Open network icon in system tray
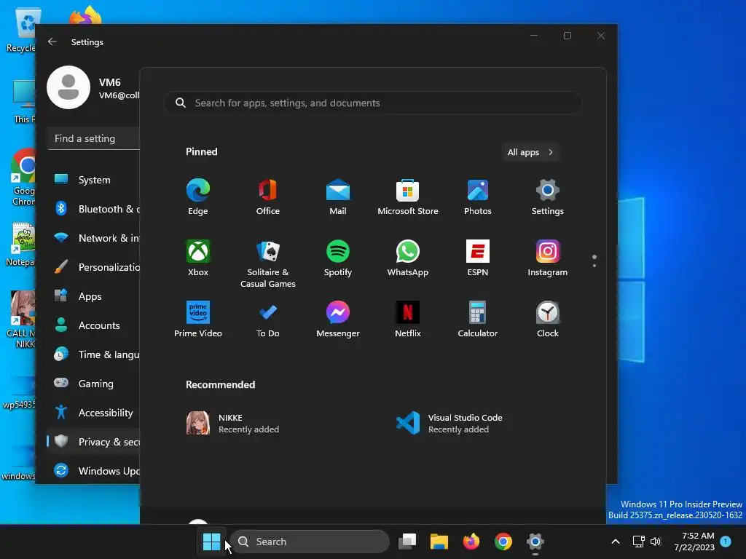Viewport: 746px width, 559px height. click(638, 542)
